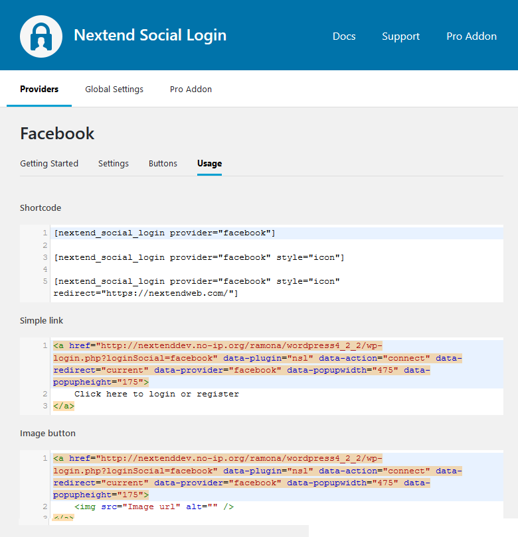Click the Facebook page heading
Viewport: 518px width, 537px height.
pyautogui.click(x=57, y=133)
